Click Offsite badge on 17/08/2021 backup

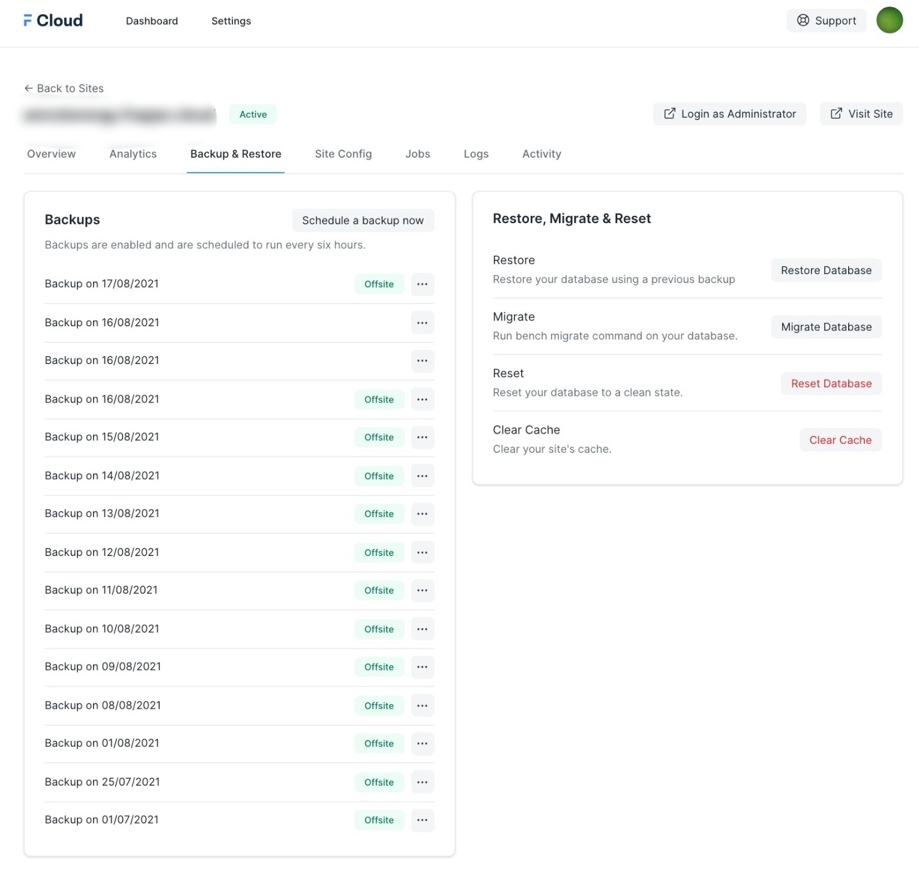pyautogui.click(x=379, y=284)
